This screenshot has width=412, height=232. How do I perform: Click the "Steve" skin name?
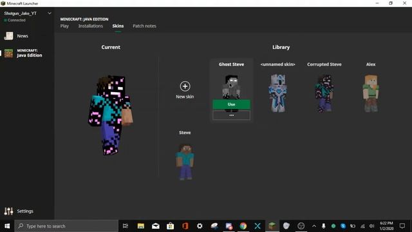click(x=185, y=133)
